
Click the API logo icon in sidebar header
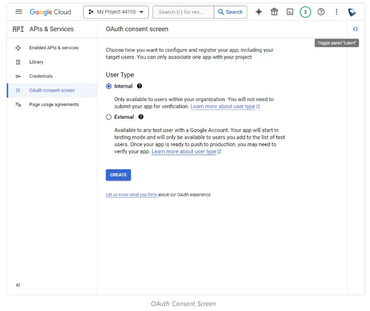[x=18, y=29]
